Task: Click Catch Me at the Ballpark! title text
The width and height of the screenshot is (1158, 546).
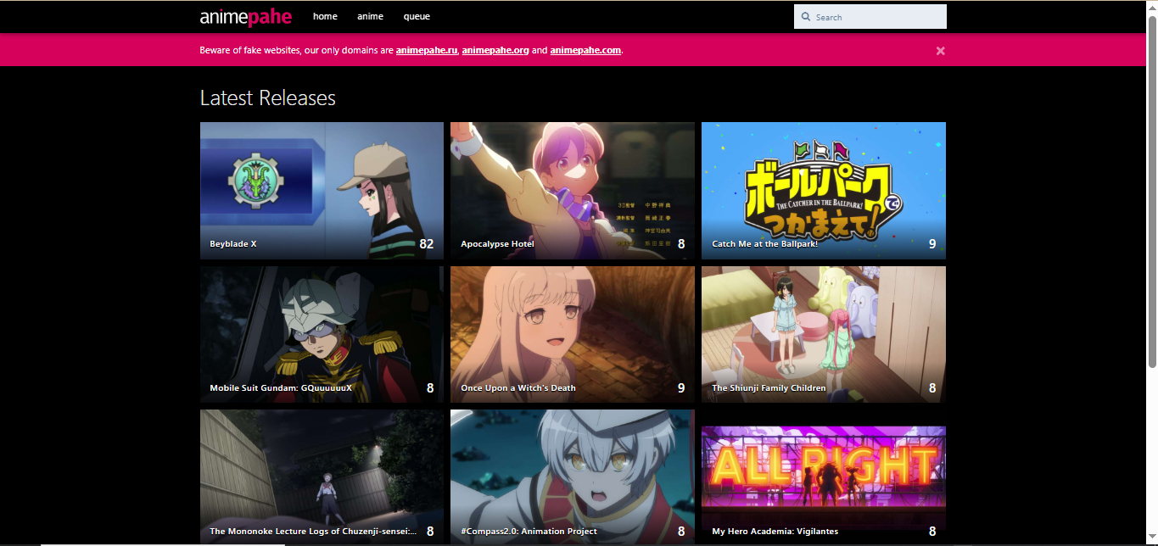Action: tap(764, 244)
